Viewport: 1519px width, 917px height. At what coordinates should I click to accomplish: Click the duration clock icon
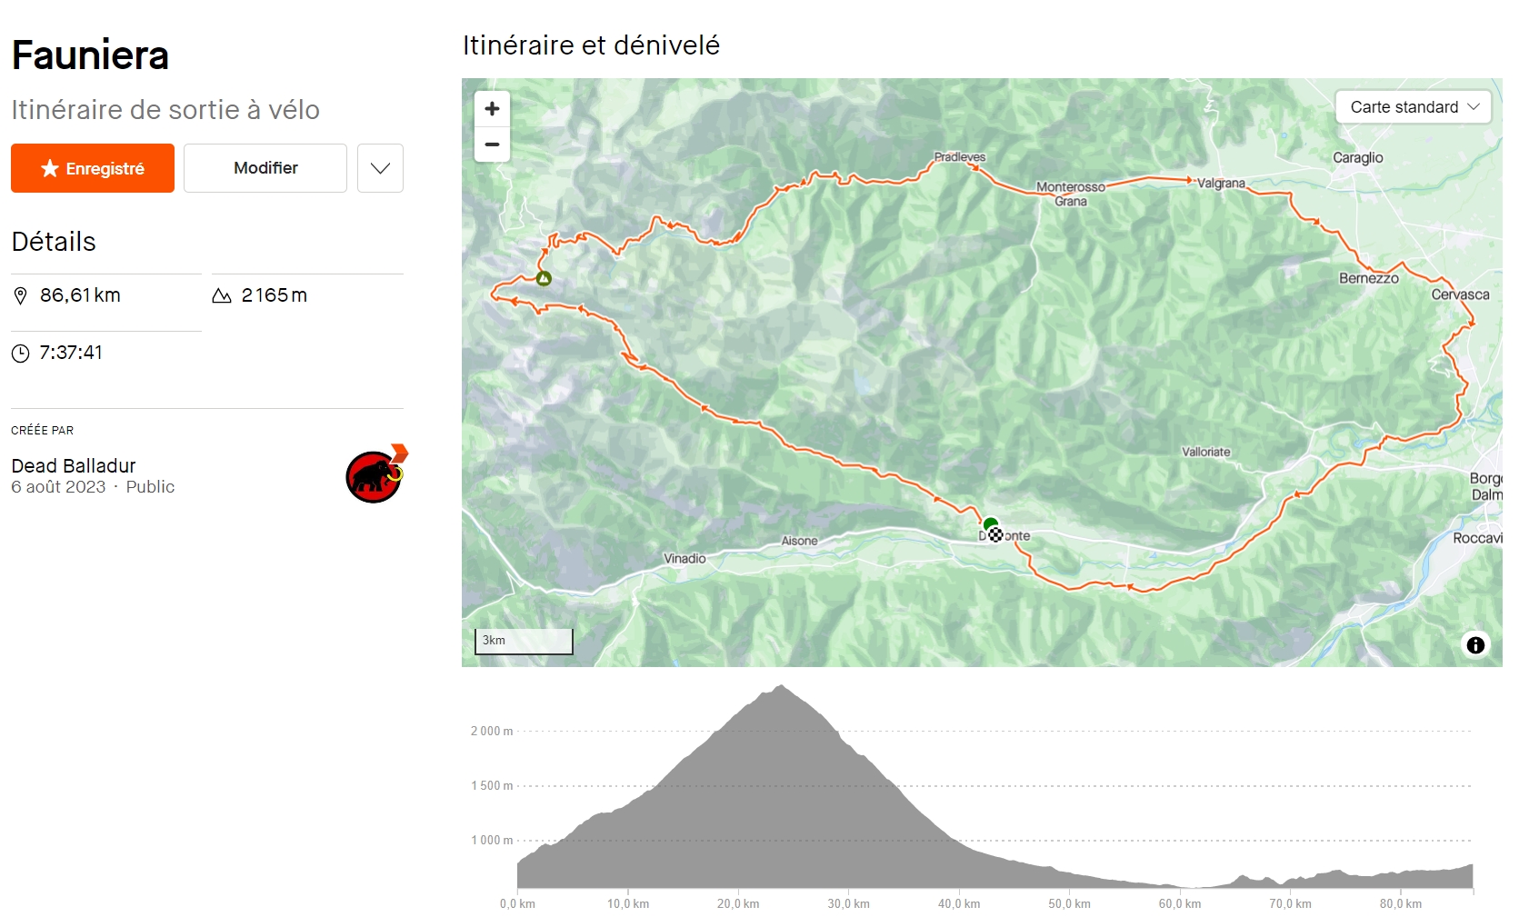pyautogui.click(x=21, y=354)
